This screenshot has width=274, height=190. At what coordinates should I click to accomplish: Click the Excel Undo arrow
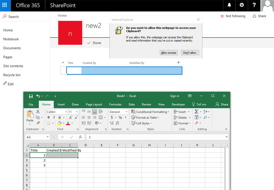click(38, 96)
